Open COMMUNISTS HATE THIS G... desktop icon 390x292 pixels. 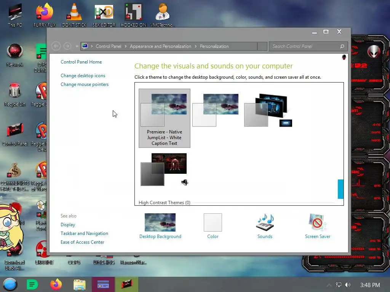coord(15,176)
